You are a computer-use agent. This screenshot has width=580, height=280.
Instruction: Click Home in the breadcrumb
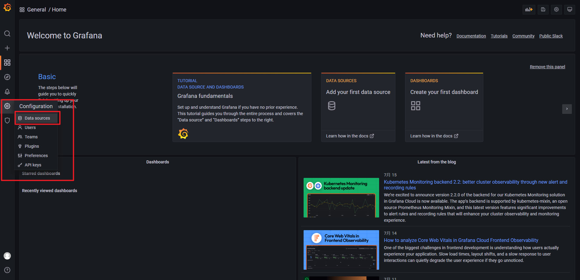pyautogui.click(x=59, y=10)
